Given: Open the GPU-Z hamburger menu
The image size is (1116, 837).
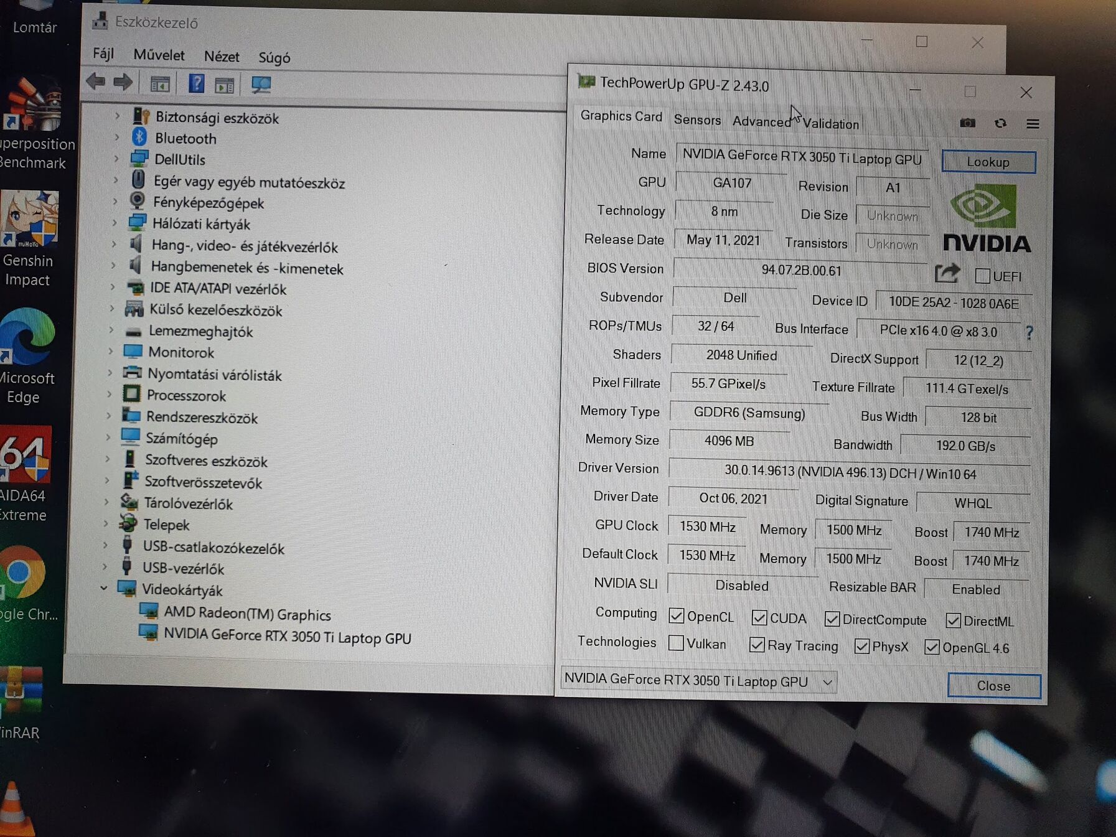Looking at the screenshot, I should pyautogui.click(x=1033, y=124).
